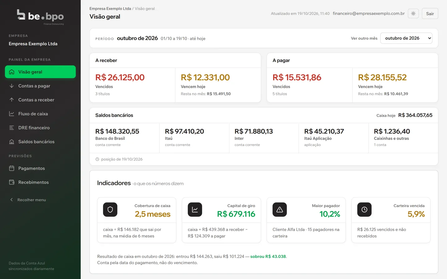Collapse sidebar with Recolher menu

coord(40,200)
